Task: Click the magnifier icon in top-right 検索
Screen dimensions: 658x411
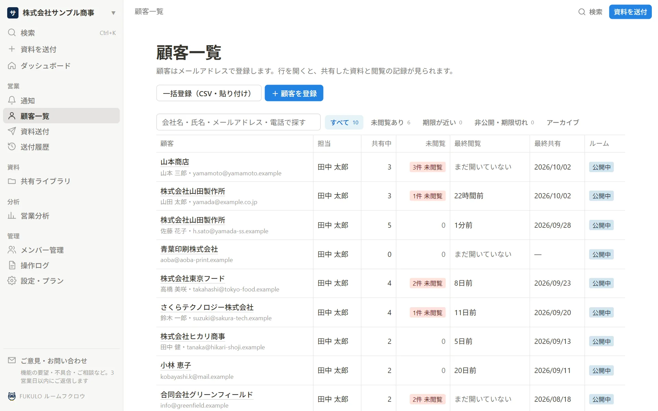Action: click(582, 12)
